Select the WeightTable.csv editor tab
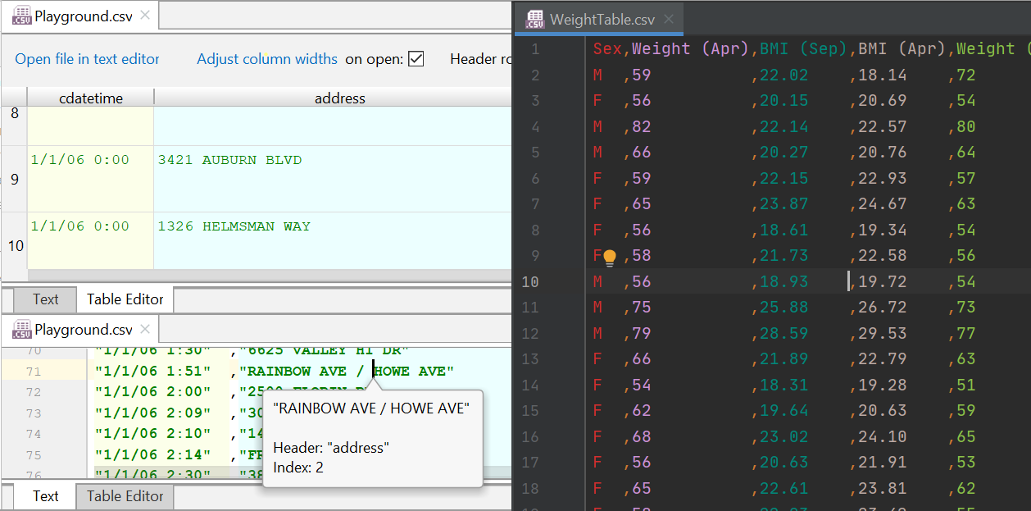Image resolution: width=1031 pixels, height=511 pixels. (x=602, y=20)
